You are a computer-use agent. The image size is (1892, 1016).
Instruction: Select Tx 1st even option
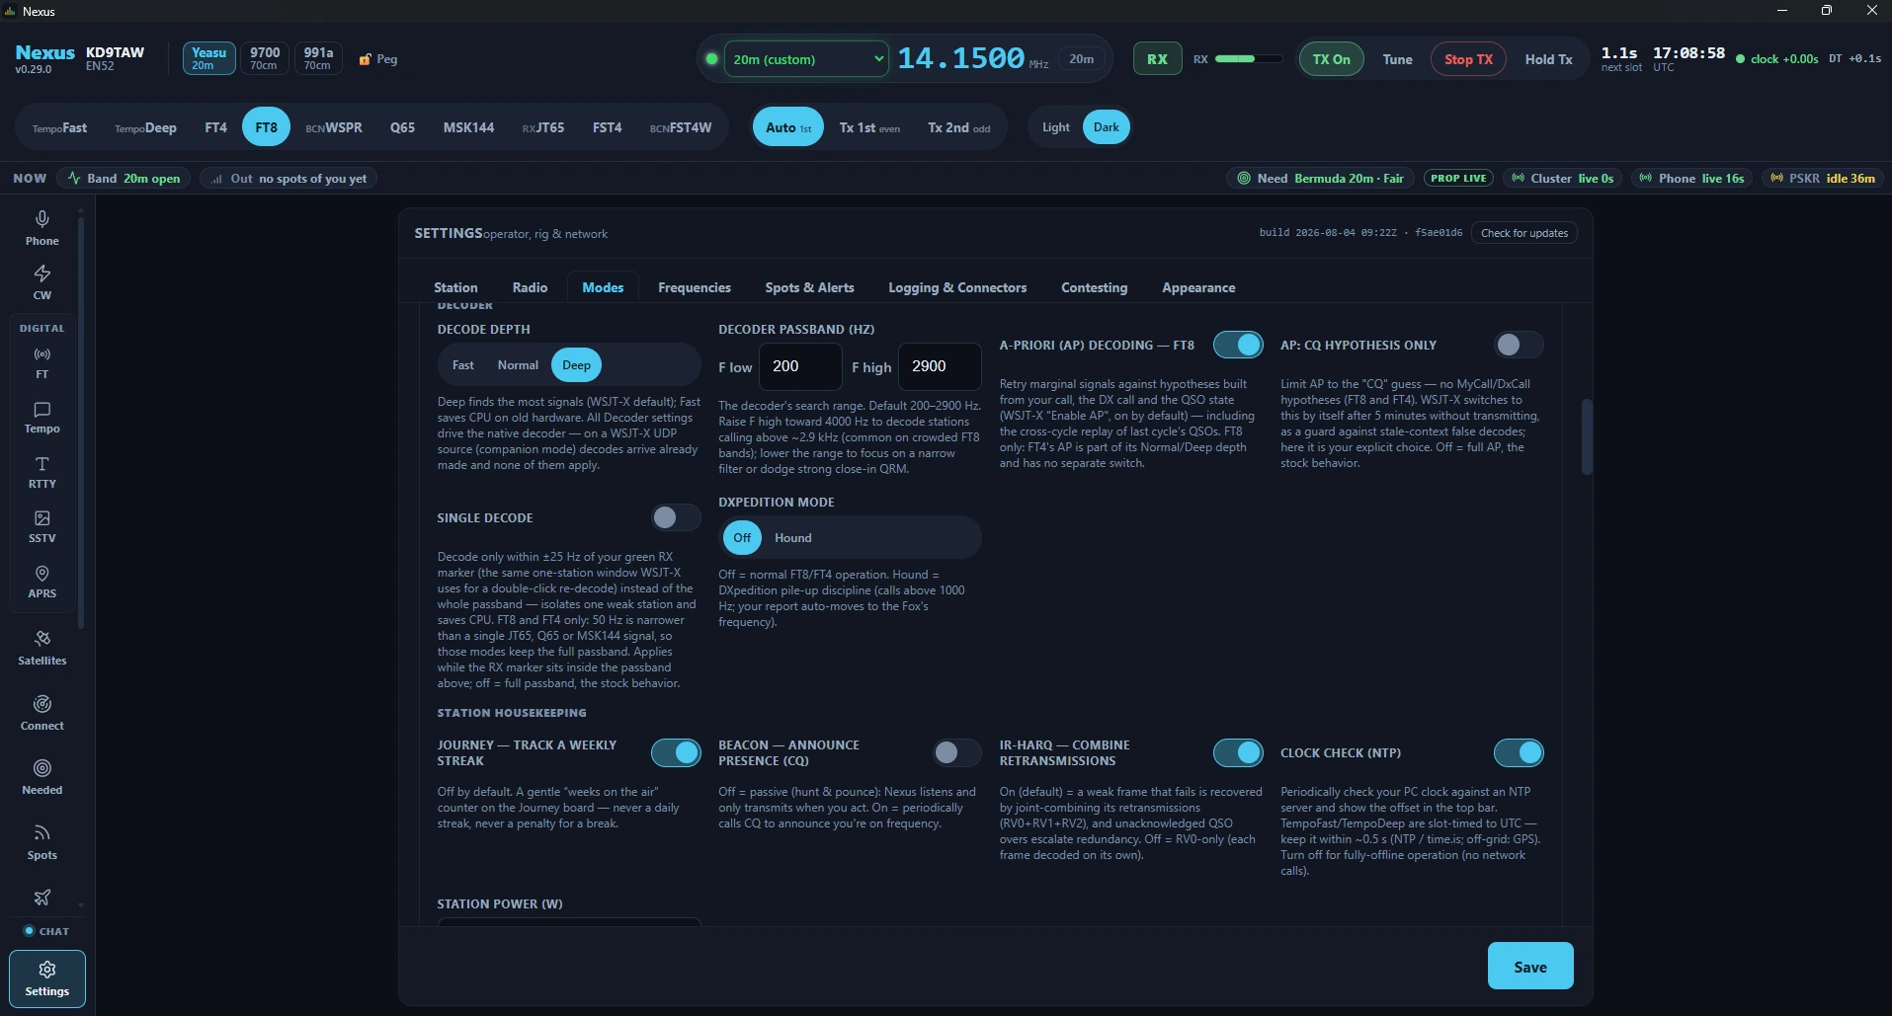coord(869,127)
